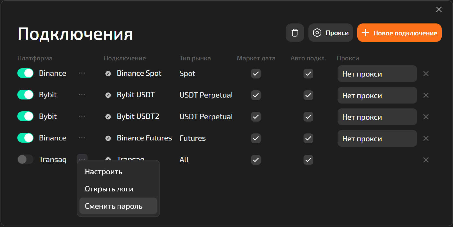This screenshot has height=227, width=453.
Task: Open proxy dropdown for Bybit USDT2
Action: pos(377,117)
